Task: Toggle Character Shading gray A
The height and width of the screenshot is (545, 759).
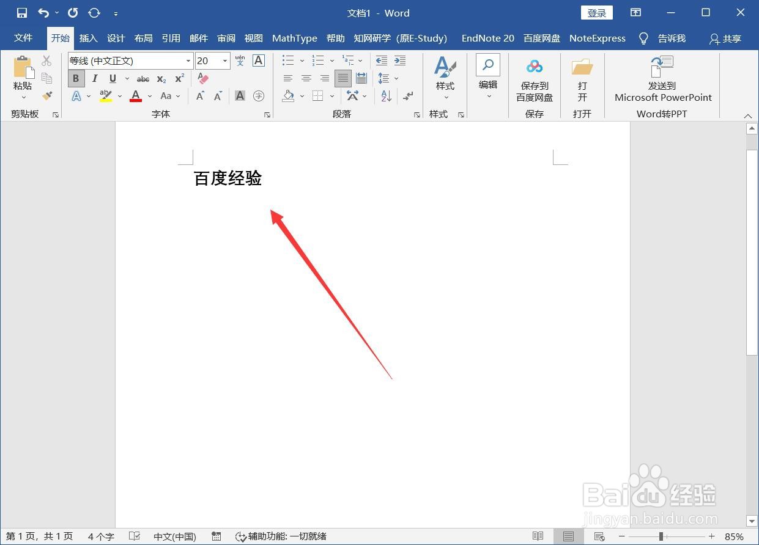Action: [240, 96]
